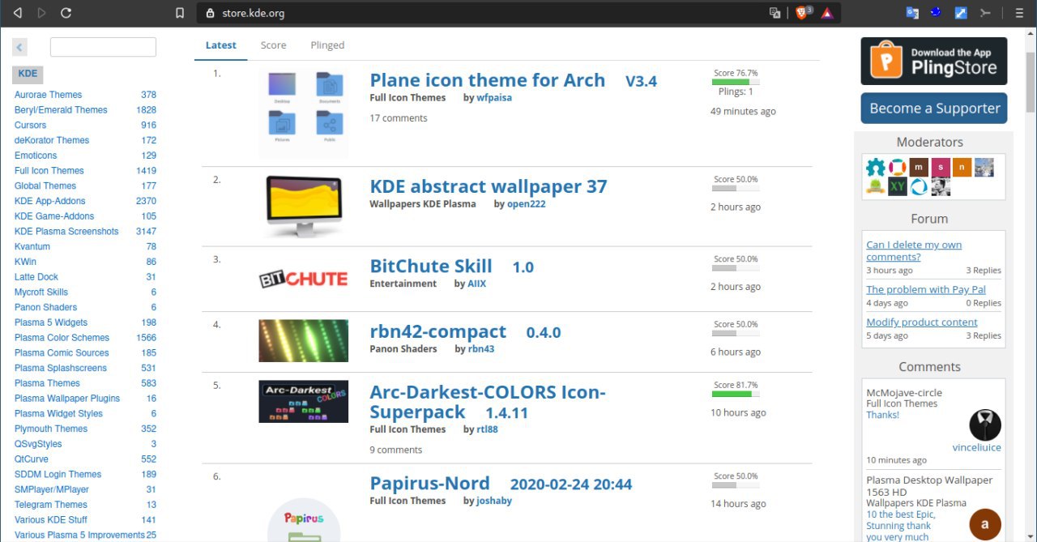
Task: Open the blue aperture logo moderator avatar
Action: point(919,186)
